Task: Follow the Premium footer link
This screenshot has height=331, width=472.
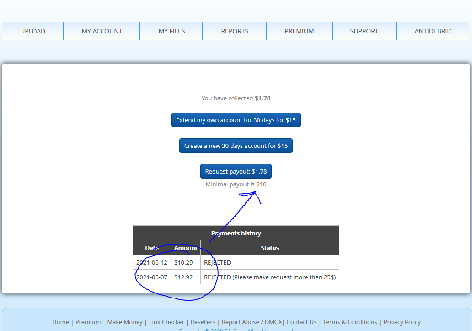Action: [88, 322]
